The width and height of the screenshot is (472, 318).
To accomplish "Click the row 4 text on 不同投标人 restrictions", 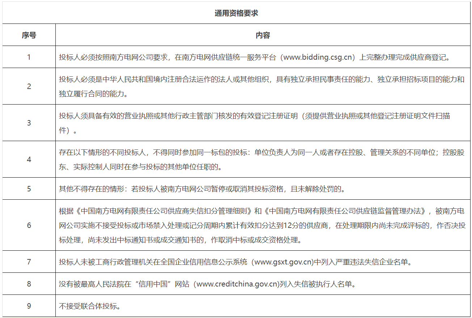I will (262, 160).
